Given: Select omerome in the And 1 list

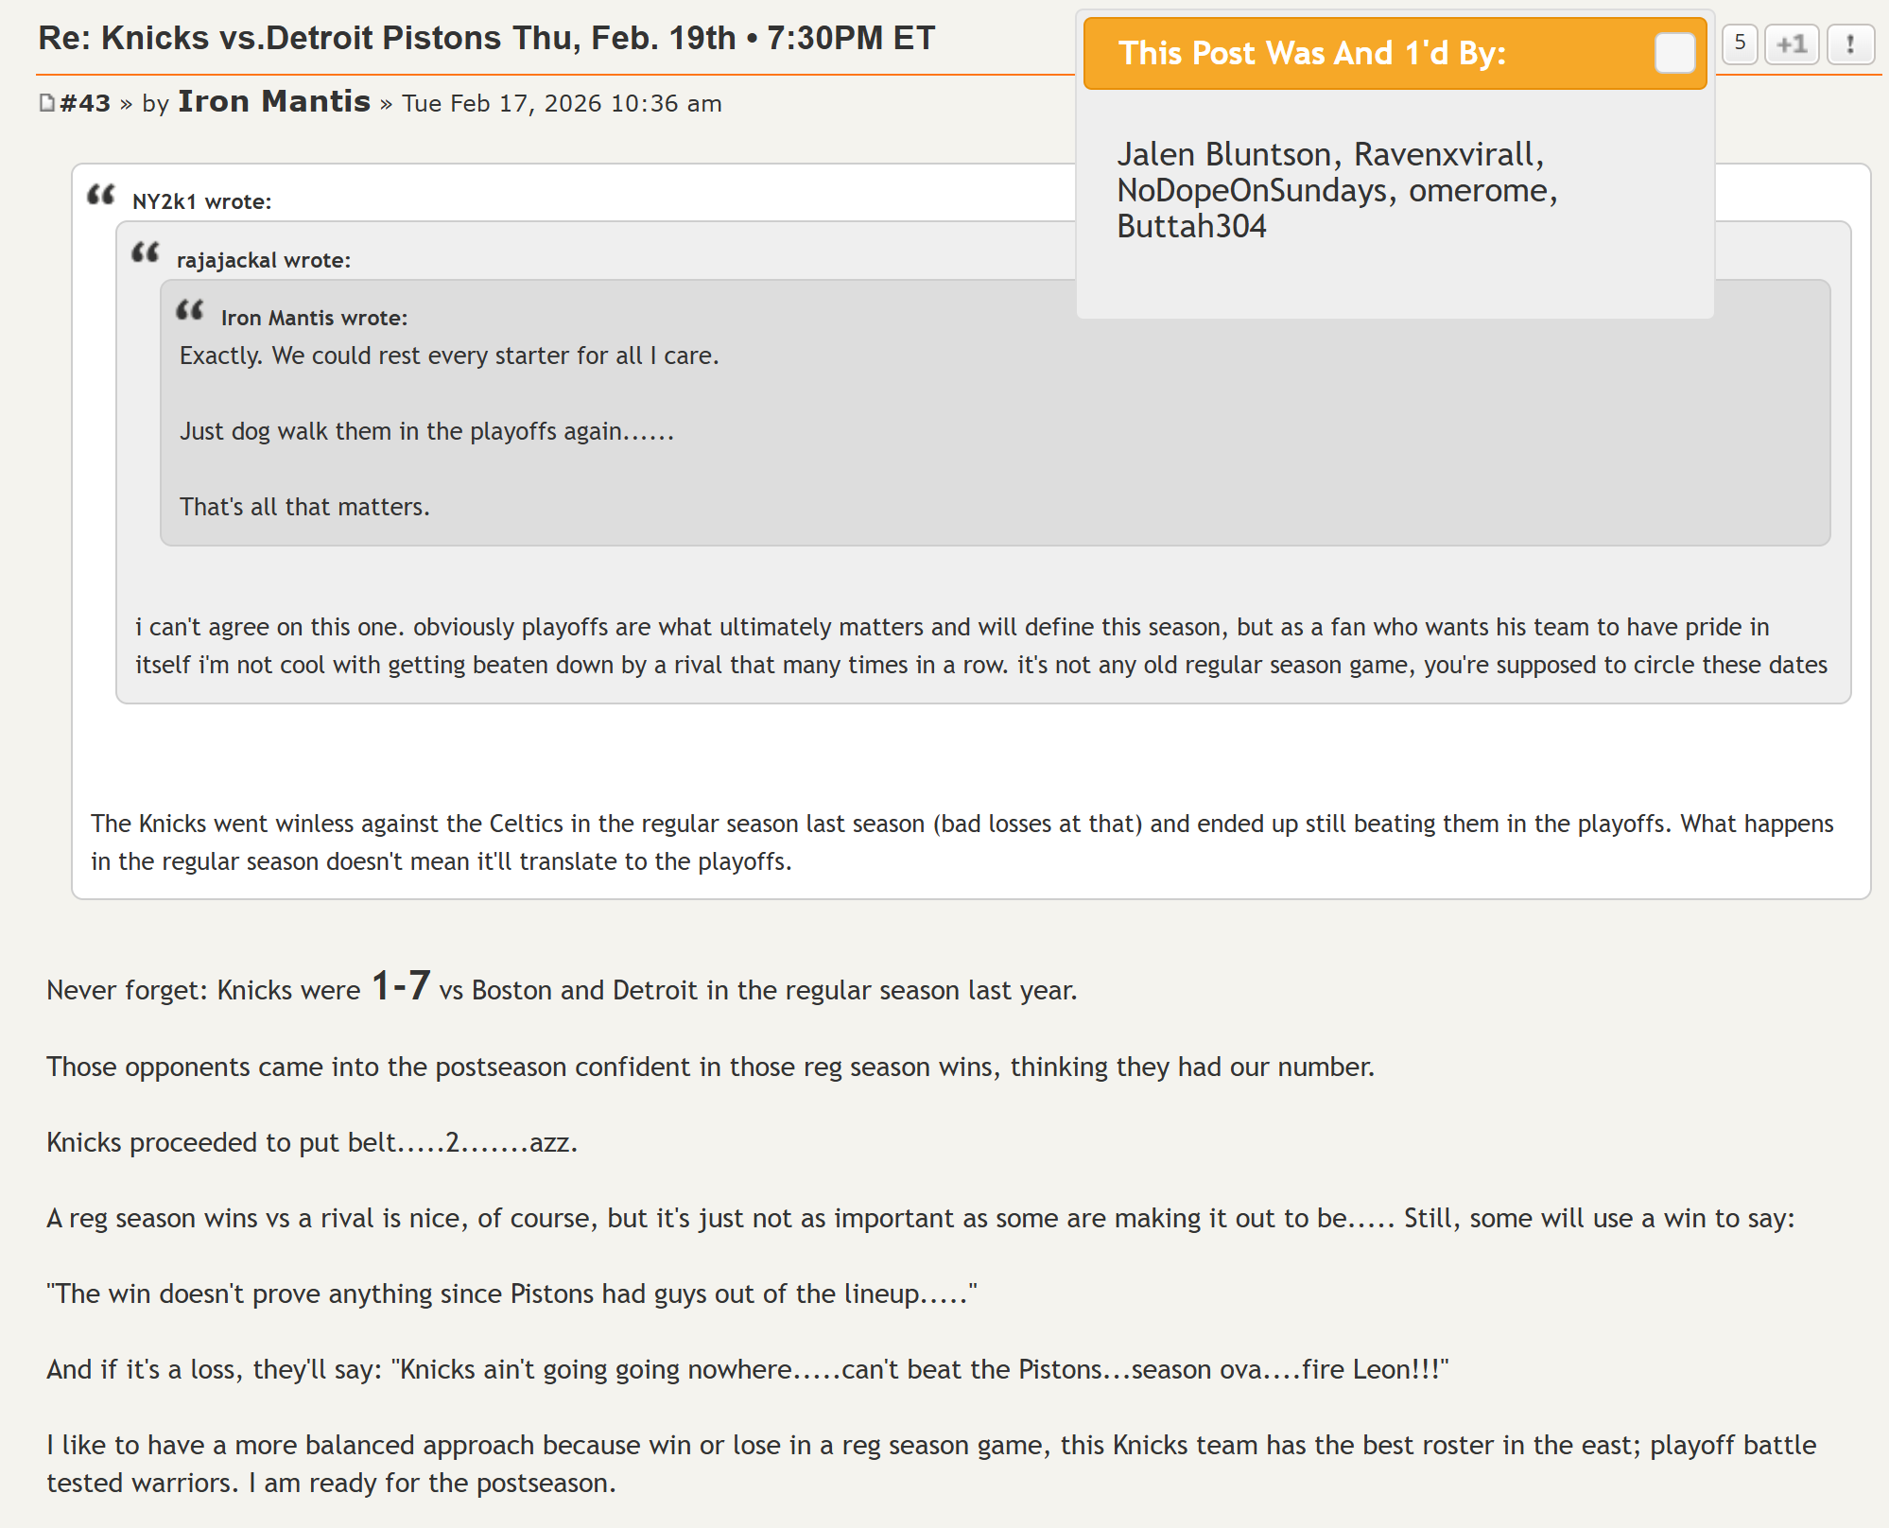Looking at the screenshot, I should [1478, 190].
